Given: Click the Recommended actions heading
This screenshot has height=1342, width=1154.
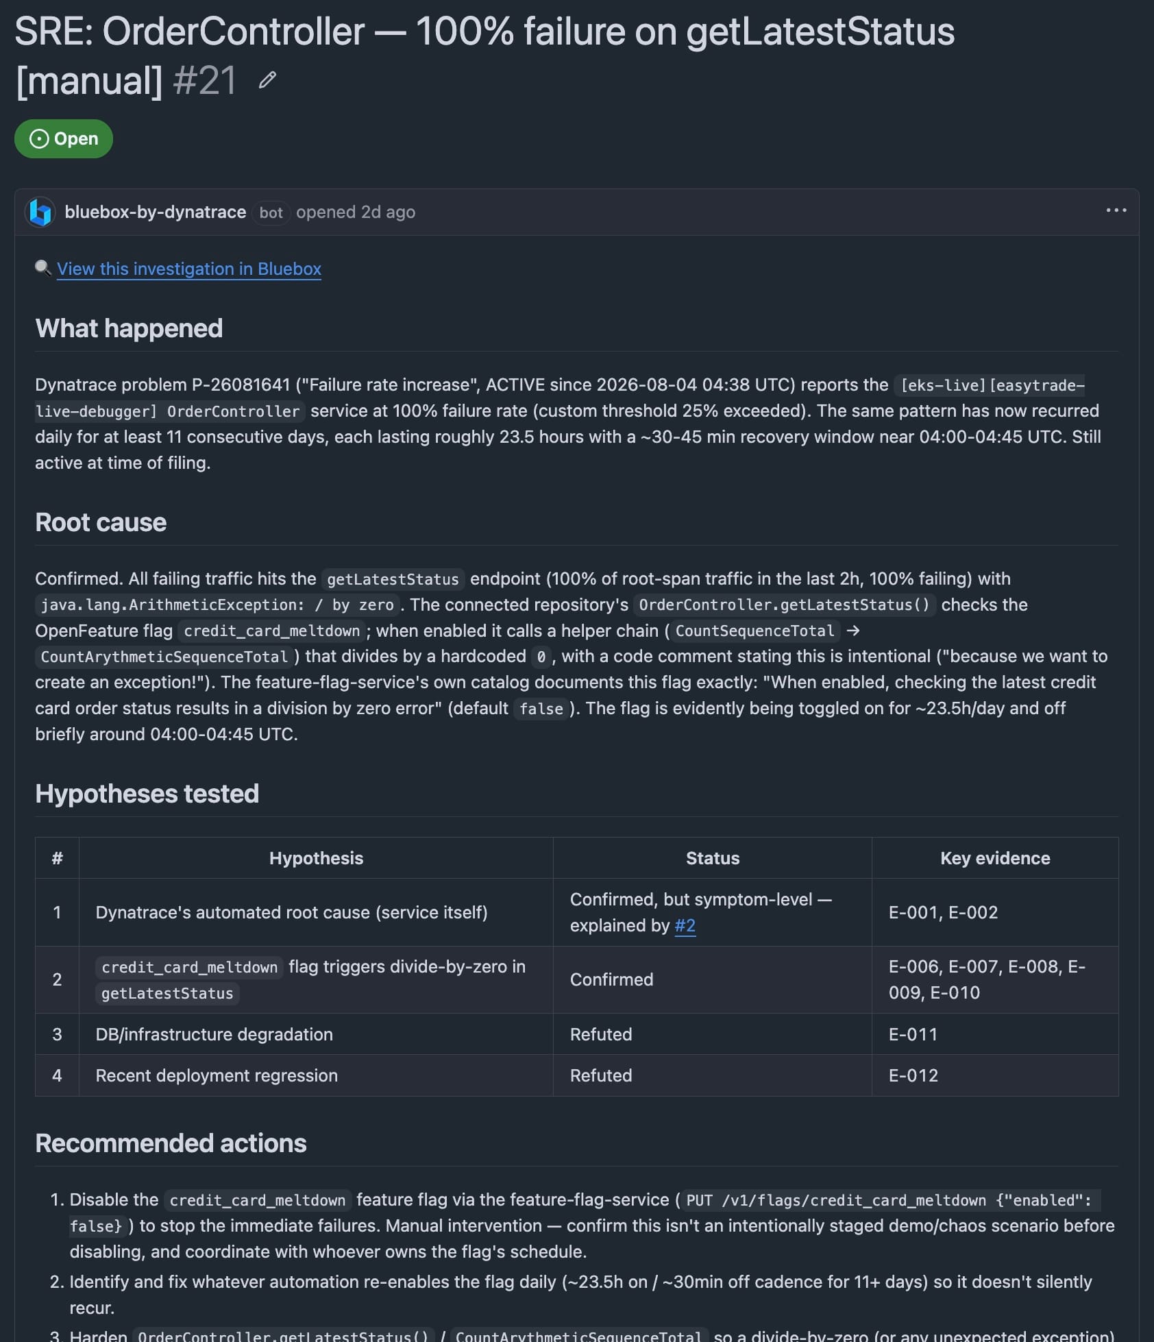Looking at the screenshot, I should [x=171, y=1143].
